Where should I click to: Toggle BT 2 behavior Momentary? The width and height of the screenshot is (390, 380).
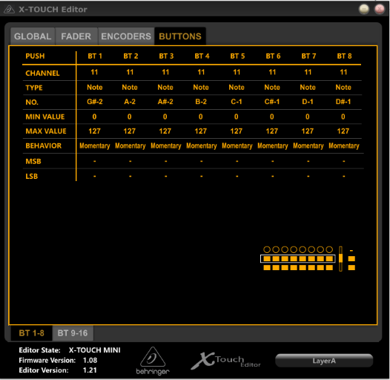(x=130, y=146)
